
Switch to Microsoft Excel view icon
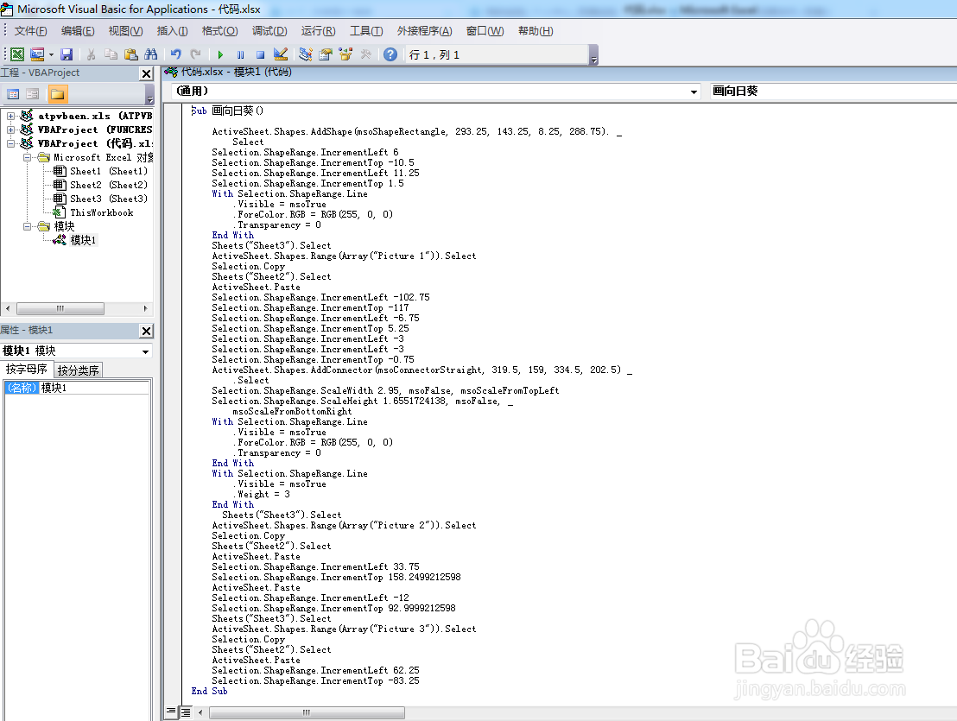[x=17, y=54]
